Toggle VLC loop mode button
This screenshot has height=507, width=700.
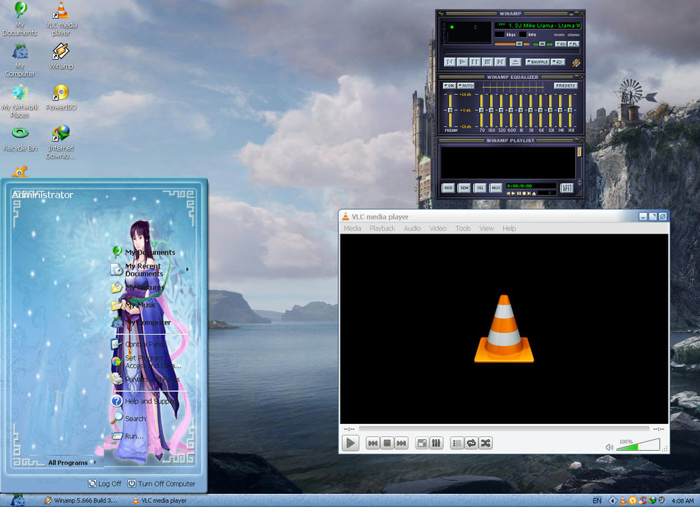tap(471, 443)
